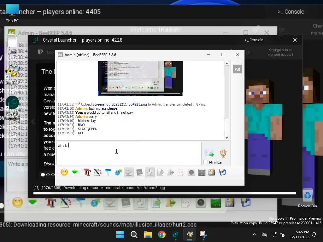Toggle the ABC spell-check icon in front chat toolbar
Image resolution: width=323 pixels, height=242 pixels.
129,172
